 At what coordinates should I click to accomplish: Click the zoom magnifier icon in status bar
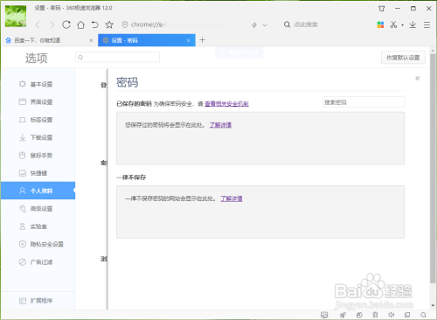pyautogui.click(x=424, y=315)
